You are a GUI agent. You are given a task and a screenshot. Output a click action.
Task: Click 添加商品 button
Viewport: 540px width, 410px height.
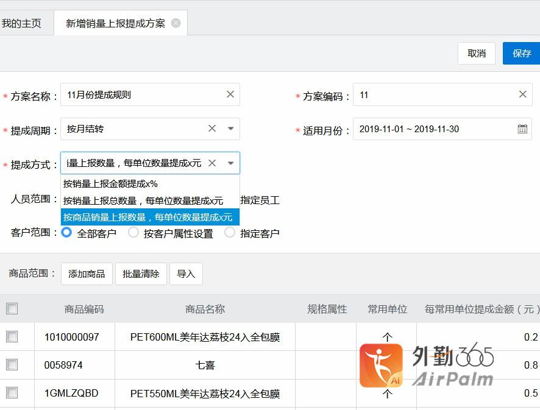click(87, 274)
